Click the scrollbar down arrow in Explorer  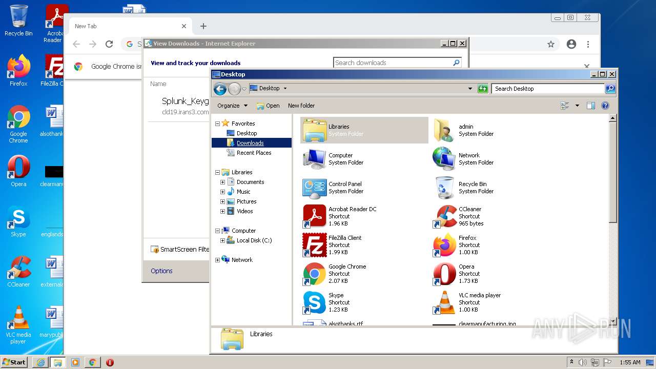point(612,321)
